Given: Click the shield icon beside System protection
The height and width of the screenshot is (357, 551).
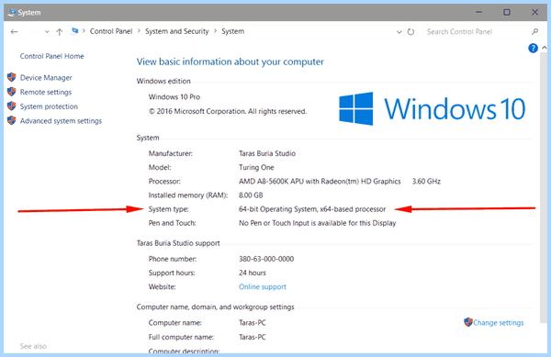Looking at the screenshot, I should point(12,106).
